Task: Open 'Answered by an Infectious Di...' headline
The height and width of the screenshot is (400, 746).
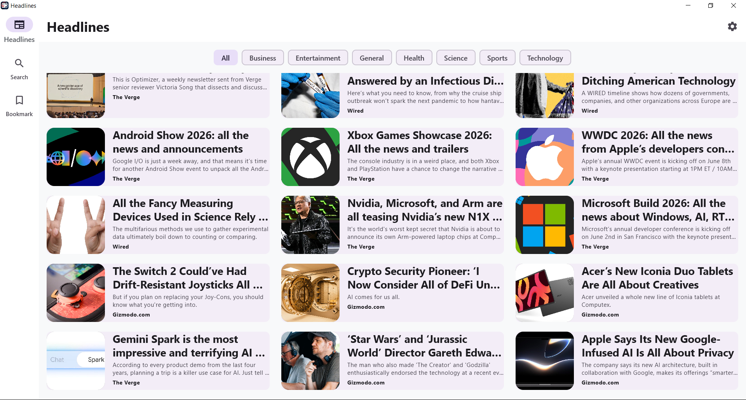Action: [x=425, y=81]
